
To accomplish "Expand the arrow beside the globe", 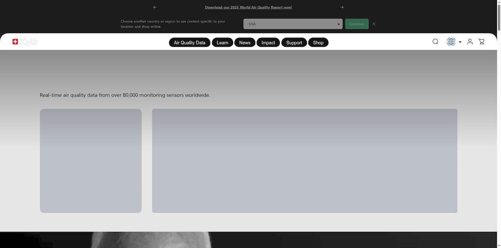I will click(460, 42).
